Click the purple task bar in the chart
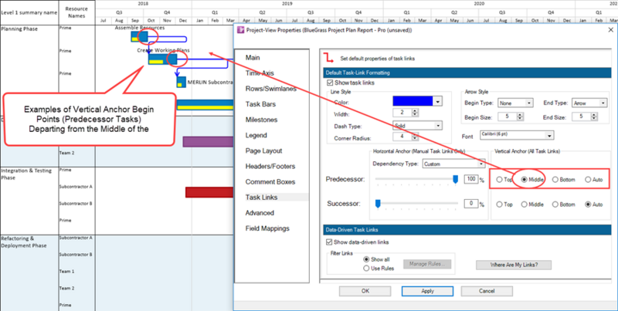 (x=208, y=142)
